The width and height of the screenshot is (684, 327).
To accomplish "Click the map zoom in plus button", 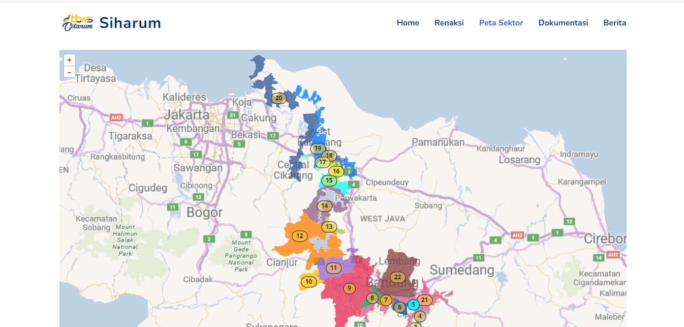I will click(70, 60).
